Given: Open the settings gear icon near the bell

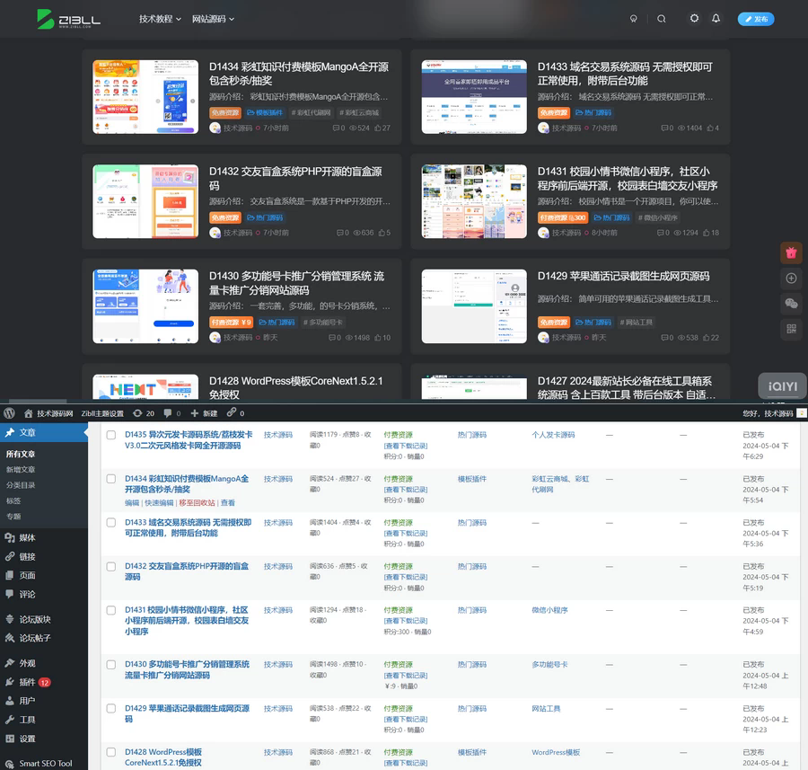Looking at the screenshot, I should [x=693, y=18].
